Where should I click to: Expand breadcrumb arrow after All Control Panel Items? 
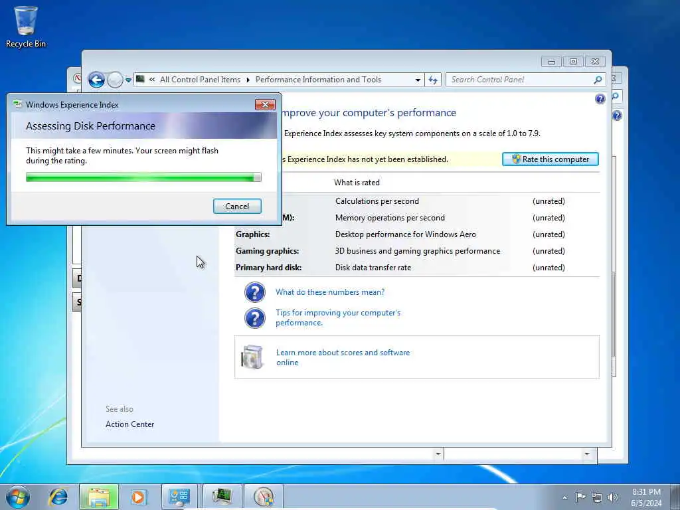pos(248,80)
